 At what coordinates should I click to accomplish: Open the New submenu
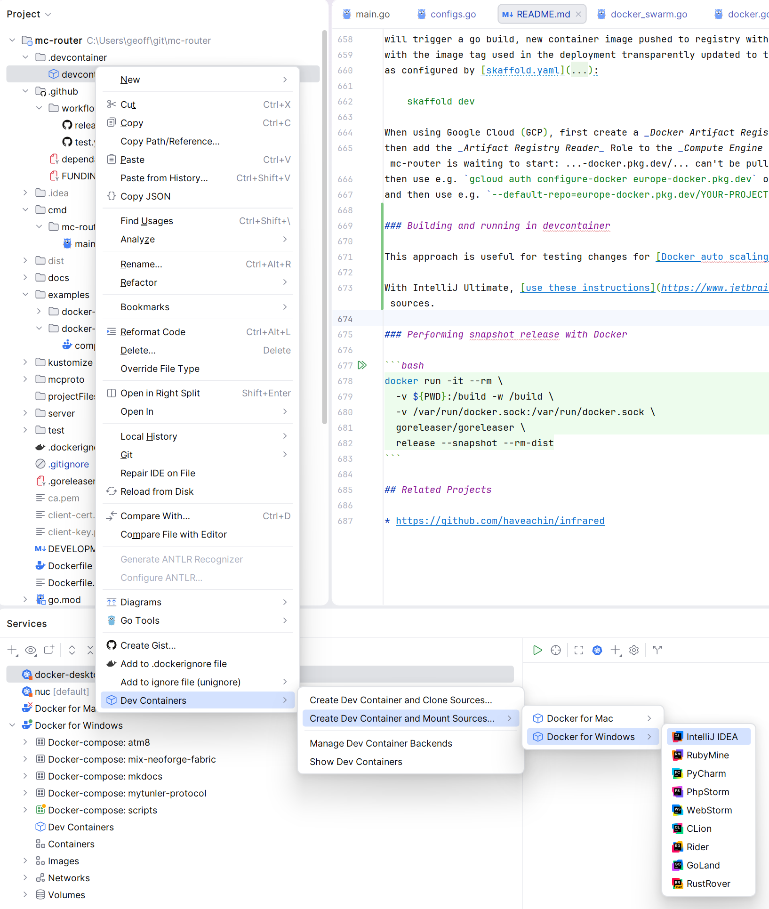click(x=198, y=80)
